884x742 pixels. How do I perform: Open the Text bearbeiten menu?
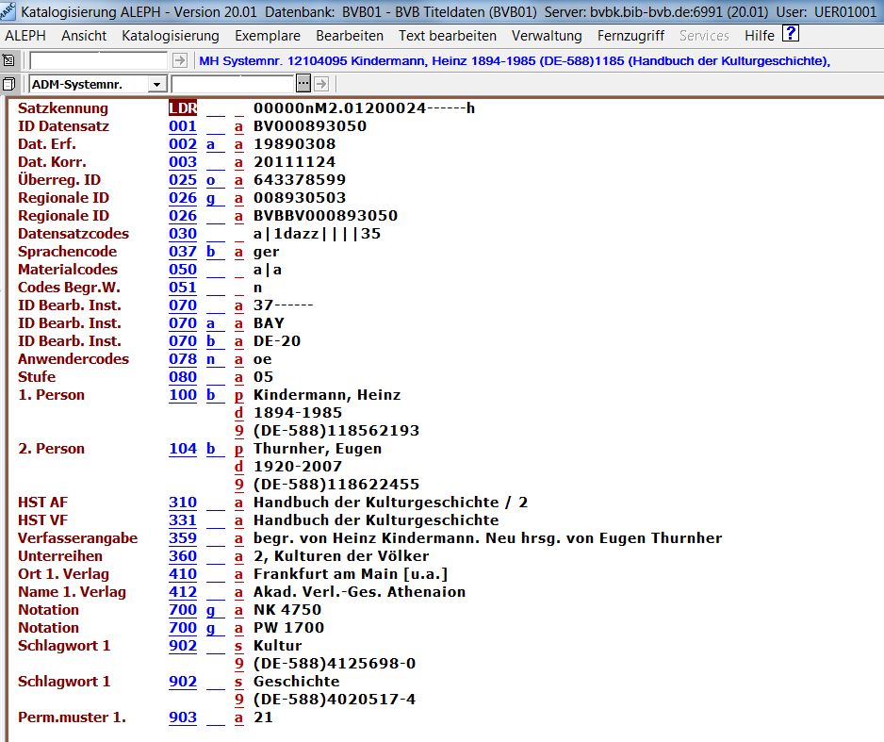[447, 36]
